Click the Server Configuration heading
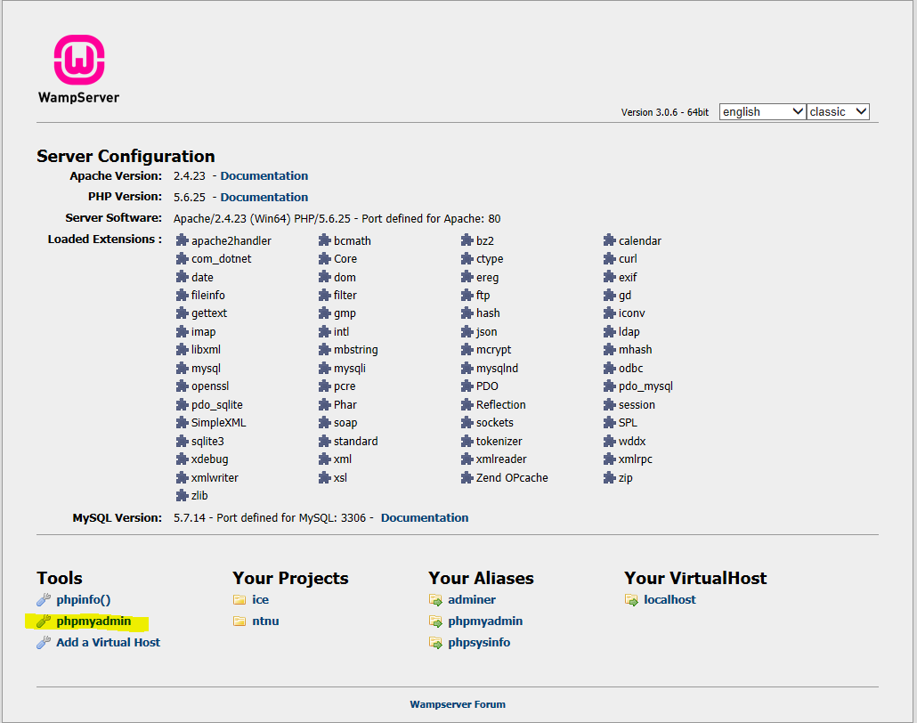 126,156
